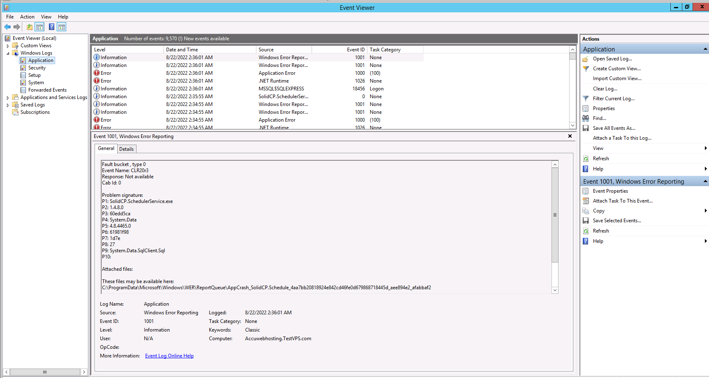Viewport: 709px width, 378px height.
Task: Open Find using the binoculars icon
Action: [586, 118]
